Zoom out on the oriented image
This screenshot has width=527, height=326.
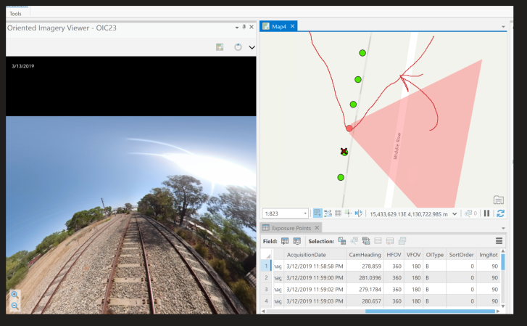click(x=14, y=306)
